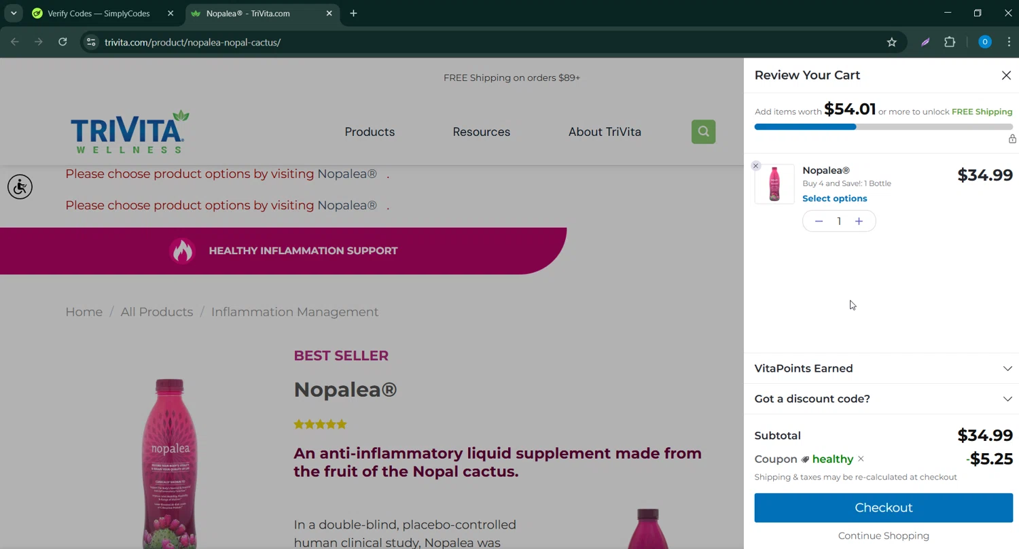Click the free shipping progress bar

click(x=883, y=126)
